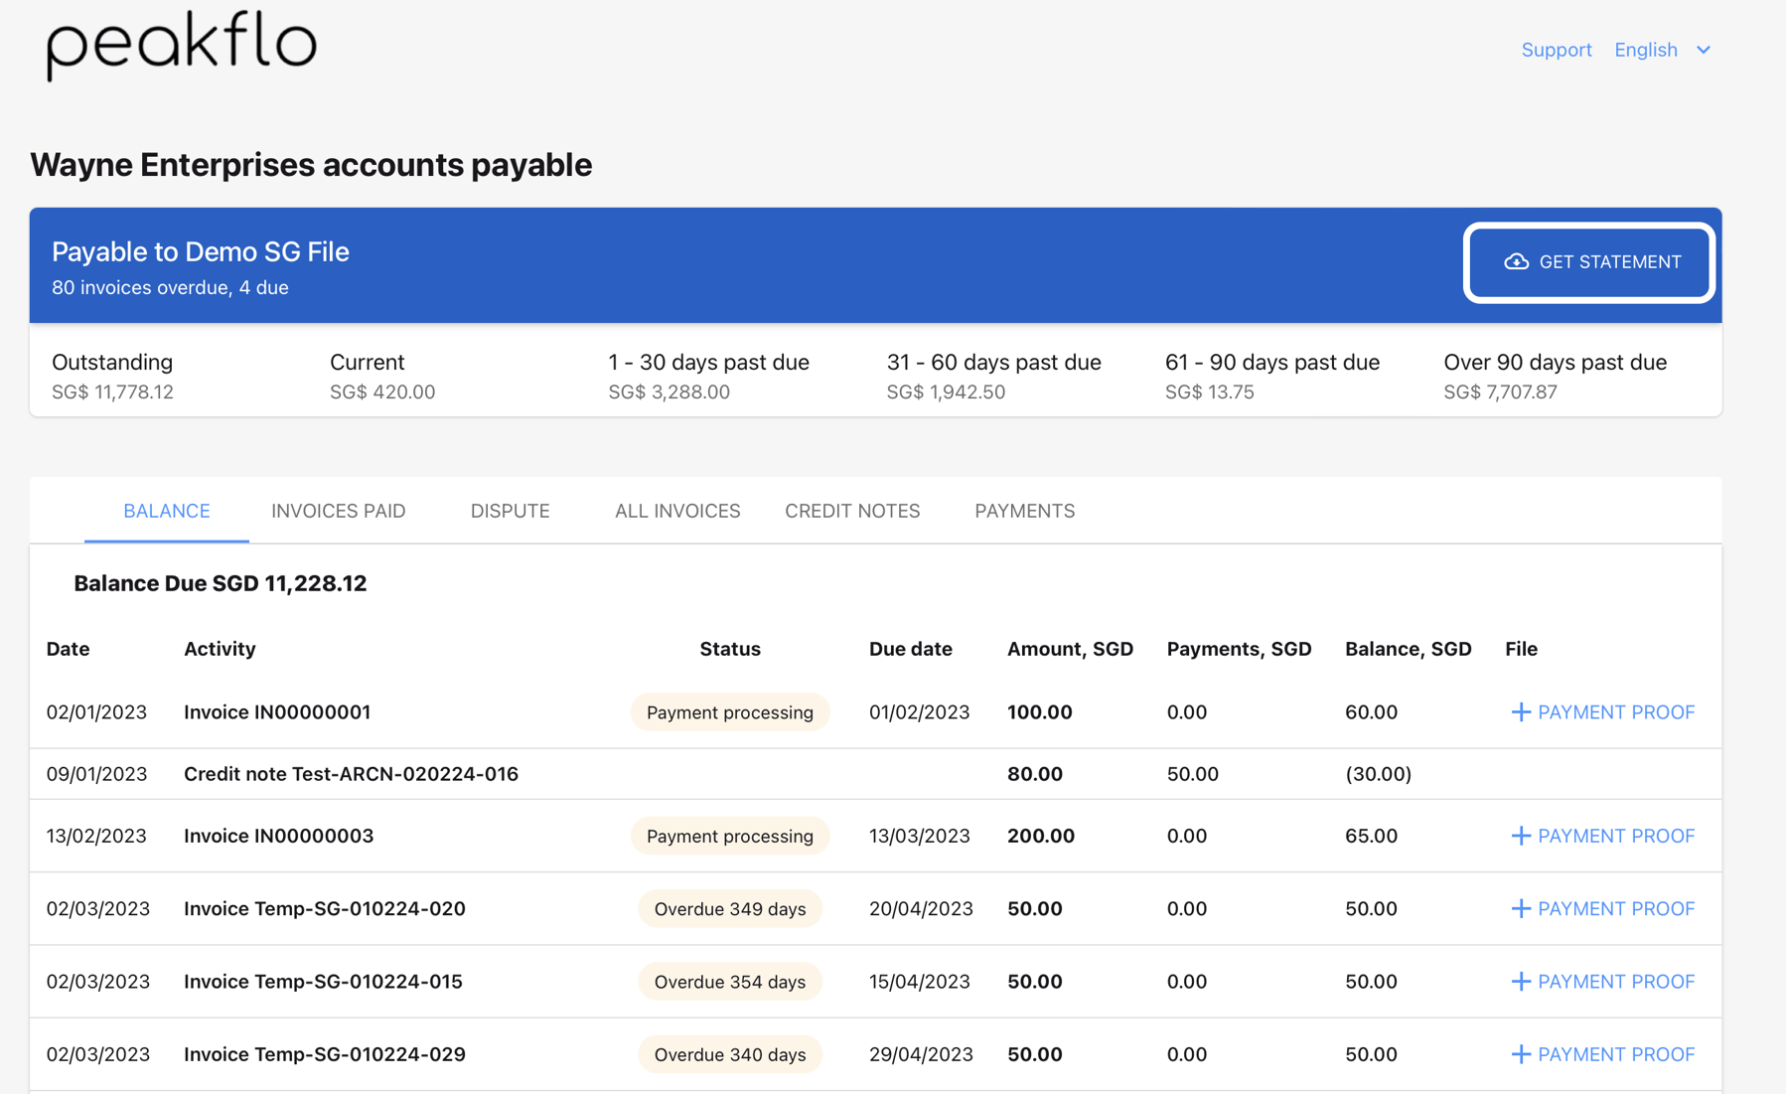
Task: Open the DISPUTE tab
Action: pos(510,511)
